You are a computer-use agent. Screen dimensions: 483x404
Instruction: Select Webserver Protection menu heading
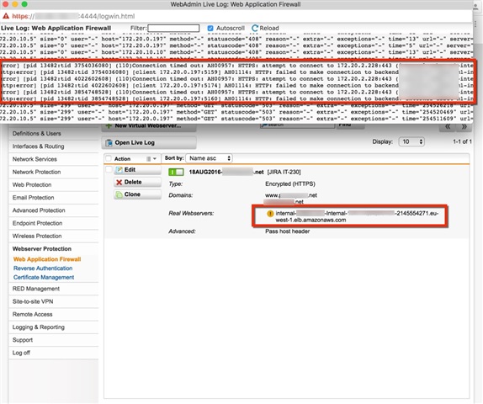[41, 248]
